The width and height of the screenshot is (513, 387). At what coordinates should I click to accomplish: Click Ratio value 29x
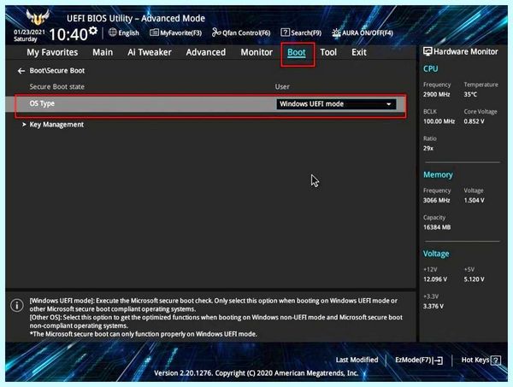tap(428, 149)
